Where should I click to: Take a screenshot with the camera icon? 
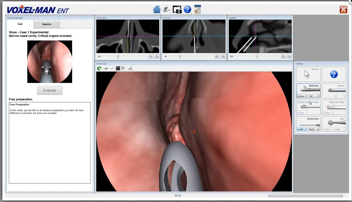177,10
